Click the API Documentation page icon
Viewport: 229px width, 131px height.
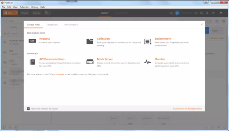point(32,62)
